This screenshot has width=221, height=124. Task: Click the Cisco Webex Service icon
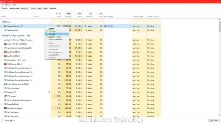6,84
